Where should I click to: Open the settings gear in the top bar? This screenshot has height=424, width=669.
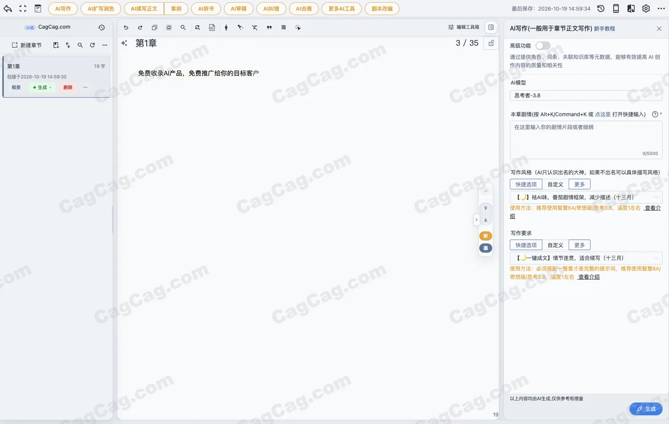point(646,8)
